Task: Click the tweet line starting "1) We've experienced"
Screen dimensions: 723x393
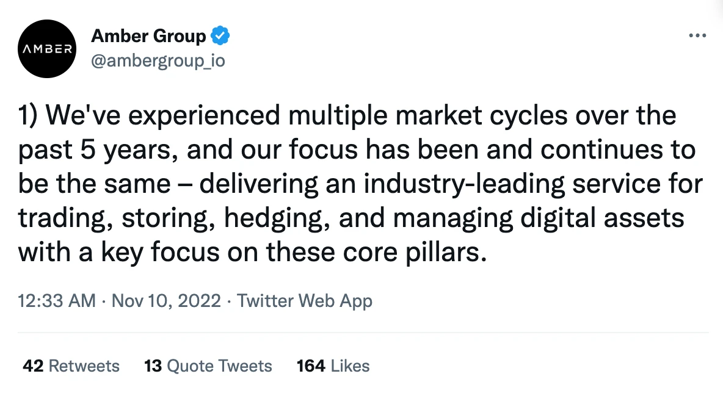Action: coord(347,115)
